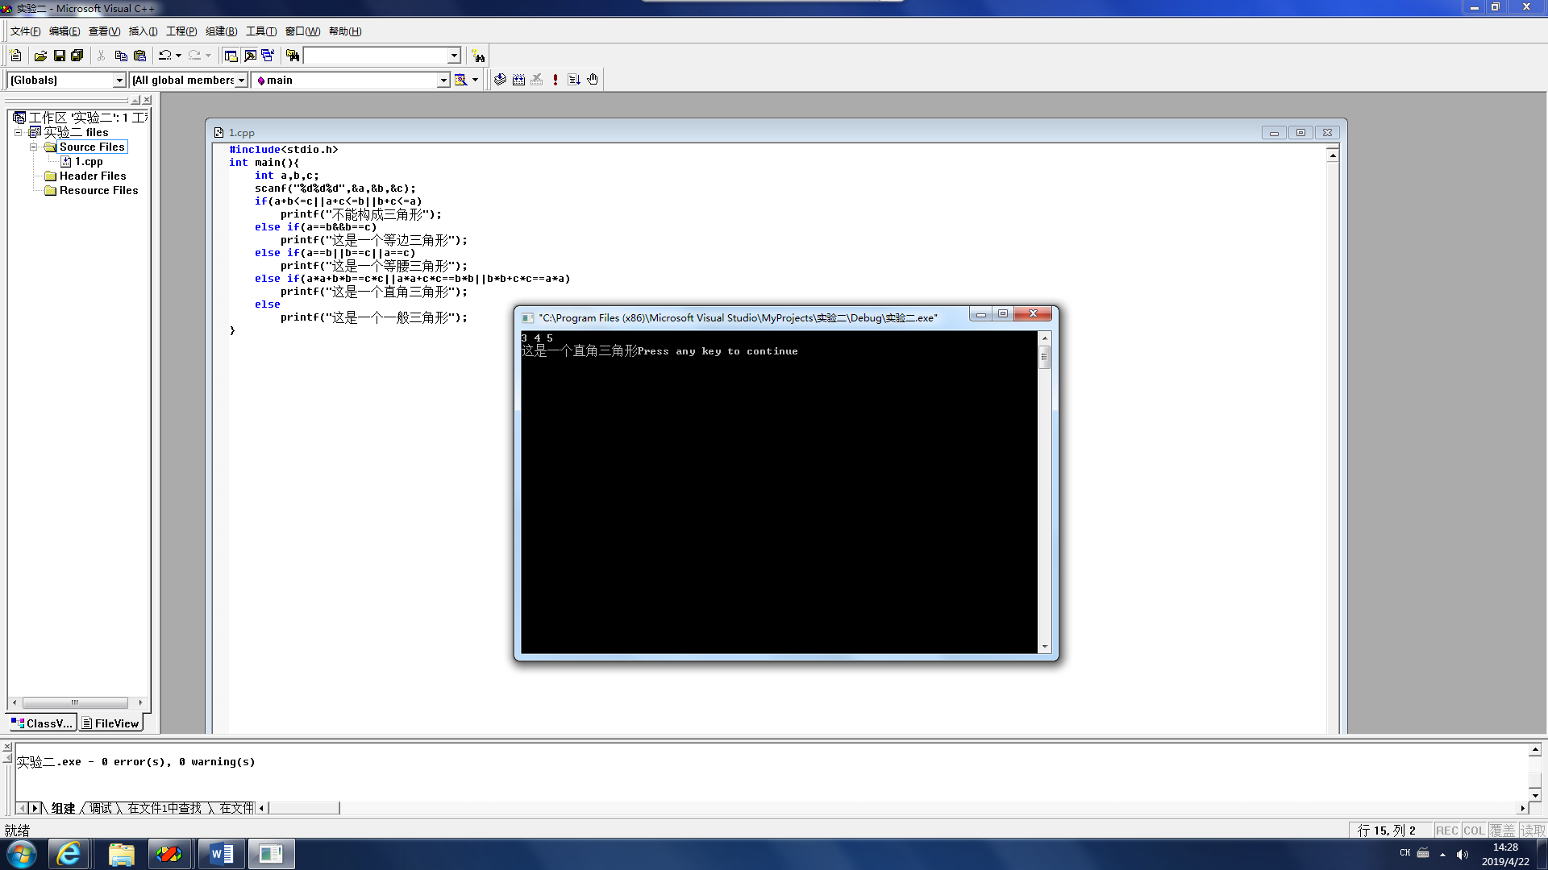Collapse the Source Files tree node

click(33, 147)
